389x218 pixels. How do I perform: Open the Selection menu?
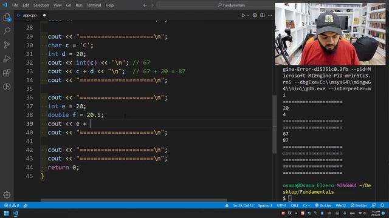click(x=41, y=5)
